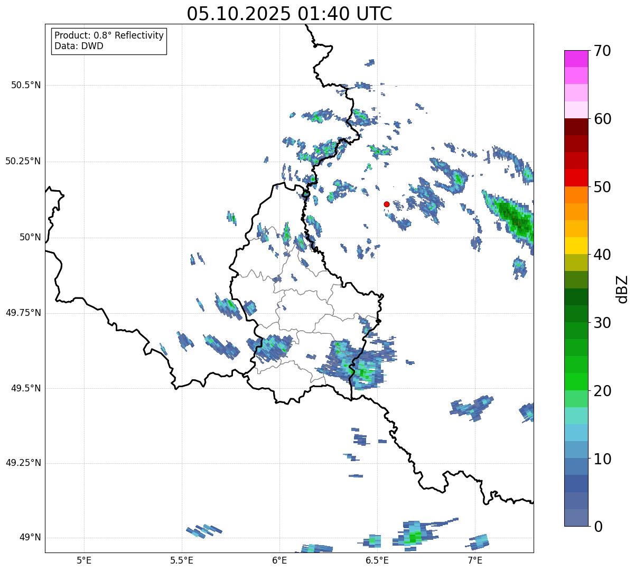This screenshot has width=635, height=571.
Task: Pick the magenta top colorbar segment
Action: point(576,59)
